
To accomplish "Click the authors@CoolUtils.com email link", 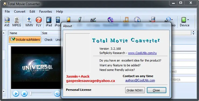I will pos(140,80).
